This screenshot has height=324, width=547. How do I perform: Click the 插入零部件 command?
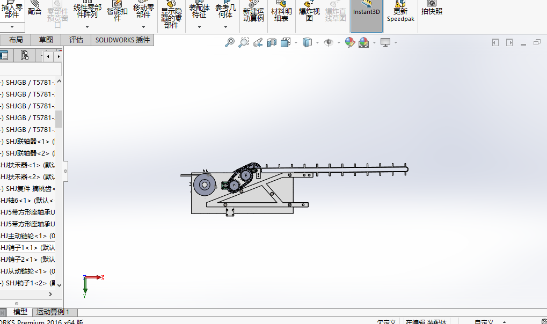click(x=12, y=11)
